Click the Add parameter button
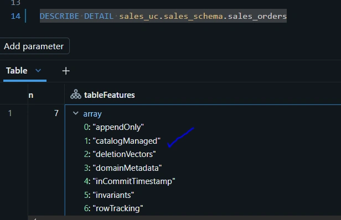The height and width of the screenshot is (220, 341). click(34, 46)
